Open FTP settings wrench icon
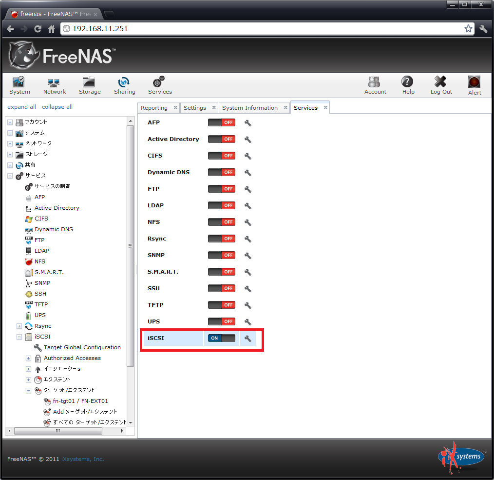This screenshot has width=494, height=480. pos(248,189)
